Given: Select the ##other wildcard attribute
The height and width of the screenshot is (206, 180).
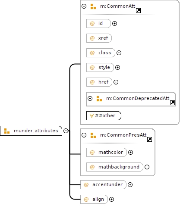Looking at the screenshot, I should tap(104, 115).
